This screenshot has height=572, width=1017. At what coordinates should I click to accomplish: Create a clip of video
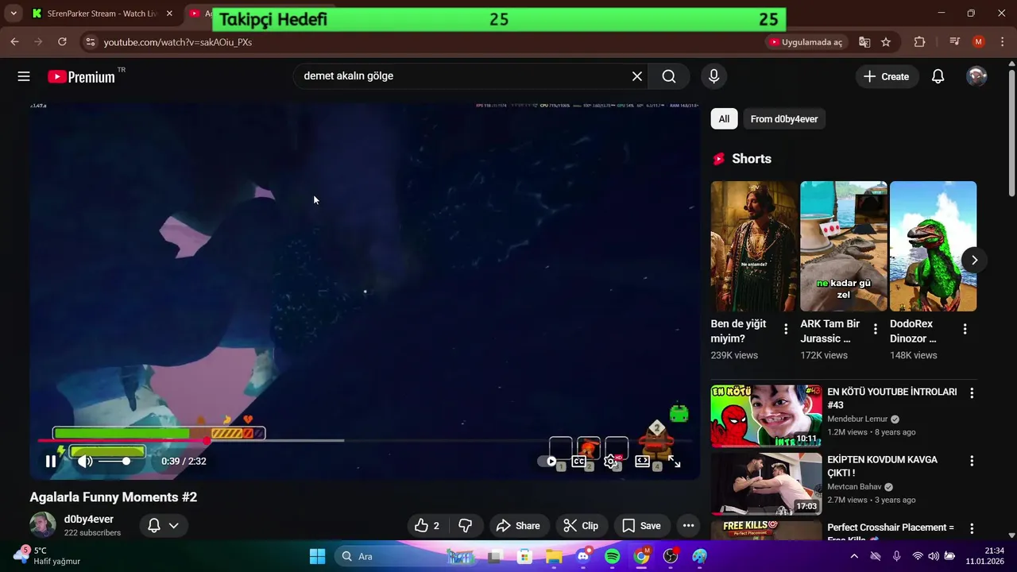tap(581, 525)
